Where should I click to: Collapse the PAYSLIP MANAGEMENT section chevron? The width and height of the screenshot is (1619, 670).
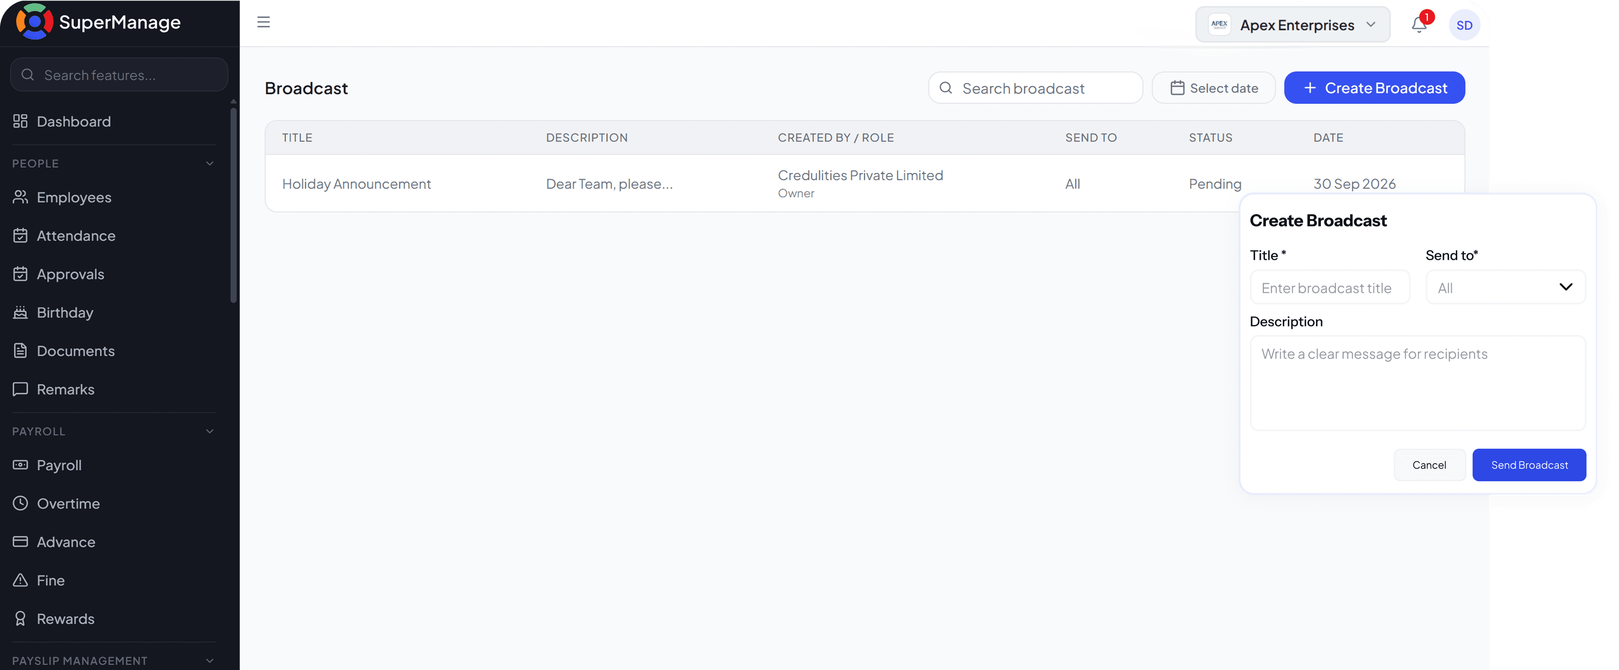point(210,661)
